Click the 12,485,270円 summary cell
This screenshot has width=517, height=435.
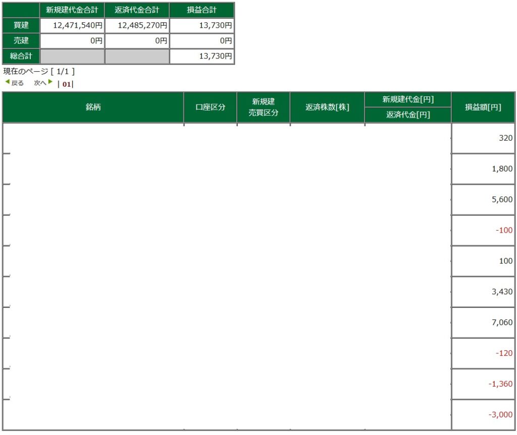pyautogui.click(x=137, y=25)
